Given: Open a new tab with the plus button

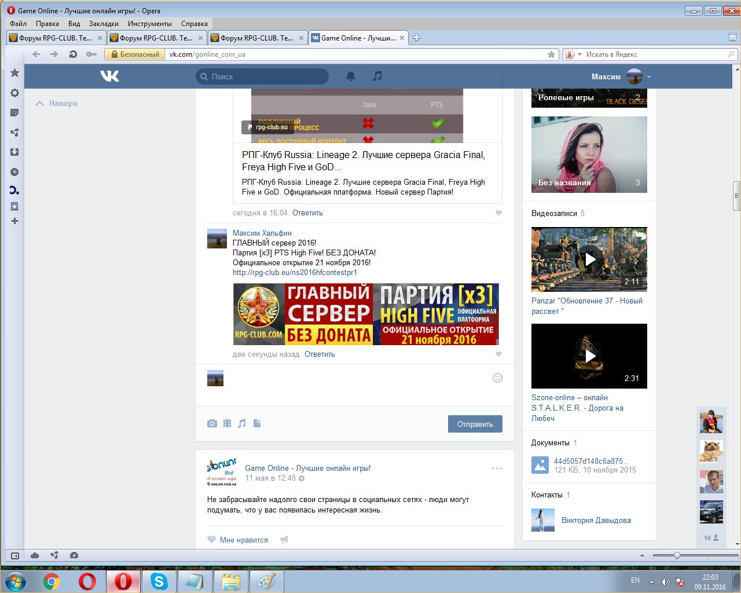Looking at the screenshot, I should [416, 38].
